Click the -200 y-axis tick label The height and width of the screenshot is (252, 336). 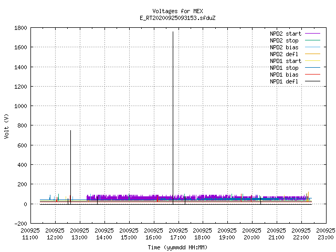(x=20, y=224)
